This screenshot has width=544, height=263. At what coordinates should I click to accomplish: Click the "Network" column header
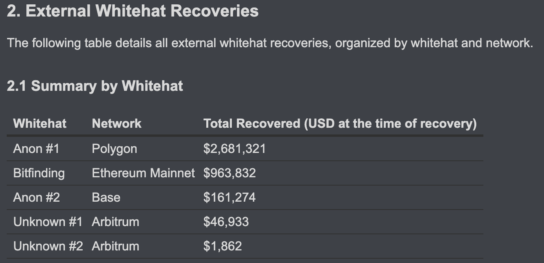[117, 123]
